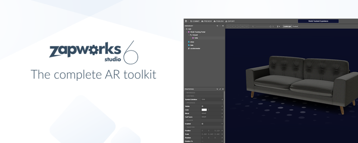
Task: Open the Zappar logo menu dropdown
Action: pos(186,21)
